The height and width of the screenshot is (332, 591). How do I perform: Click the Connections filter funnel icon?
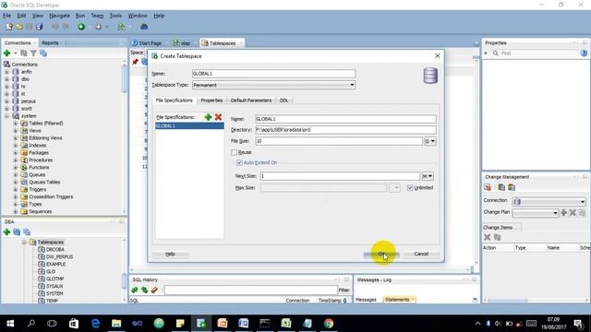click(33, 53)
